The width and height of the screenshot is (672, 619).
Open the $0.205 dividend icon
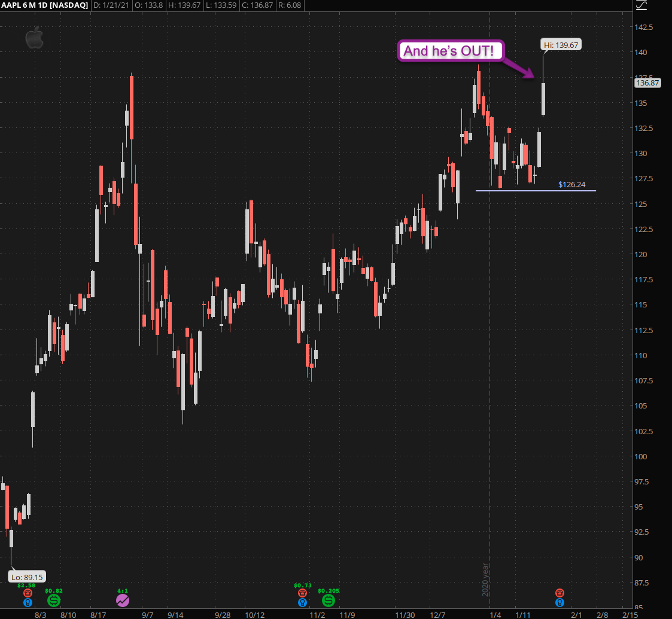coord(329,600)
